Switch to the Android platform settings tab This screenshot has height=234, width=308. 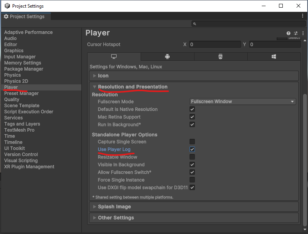pos(167,56)
